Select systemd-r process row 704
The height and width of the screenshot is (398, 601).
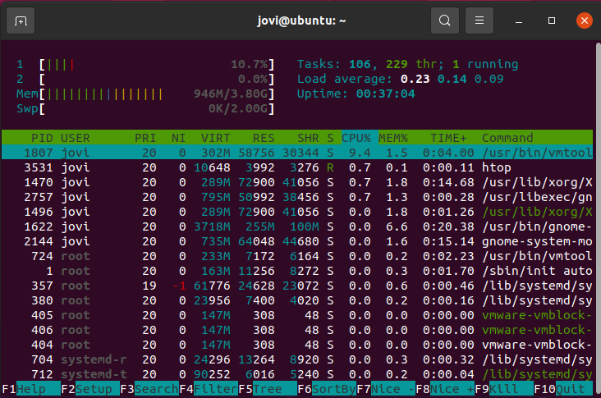coord(297,359)
